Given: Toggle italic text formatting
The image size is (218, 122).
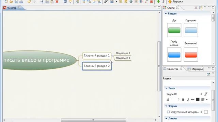Looking at the screenshot, I should pos(188,99).
